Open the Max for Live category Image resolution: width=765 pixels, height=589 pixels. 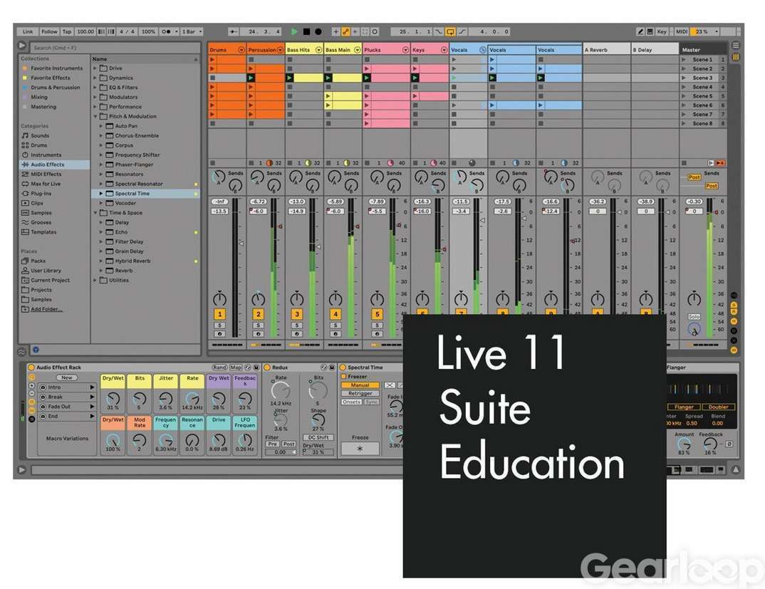tap(46, 184)
